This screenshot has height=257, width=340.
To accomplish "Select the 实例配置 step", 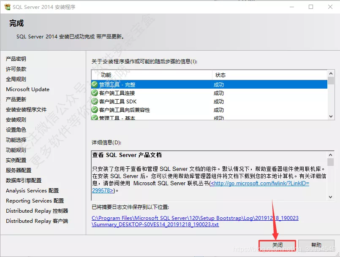I will click(16, 160).
